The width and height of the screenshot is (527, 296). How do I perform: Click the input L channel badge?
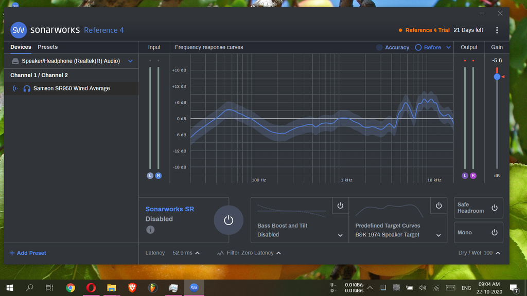150,176
